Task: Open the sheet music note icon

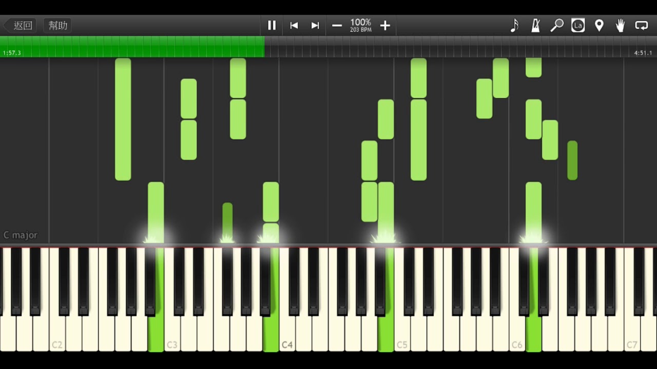Action: [x=514, y=25]
